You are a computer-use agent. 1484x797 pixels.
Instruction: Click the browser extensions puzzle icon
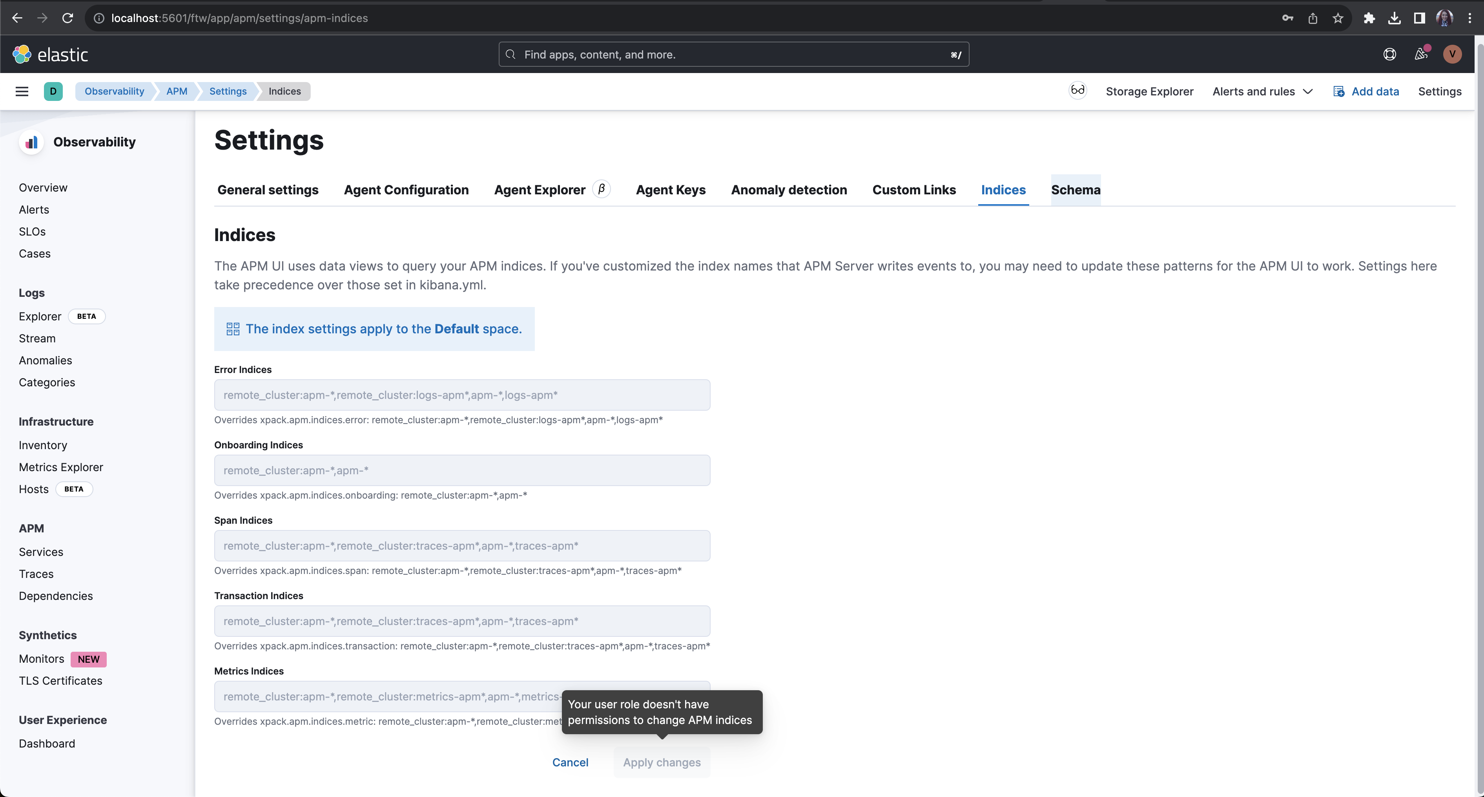click(1369, 18)
